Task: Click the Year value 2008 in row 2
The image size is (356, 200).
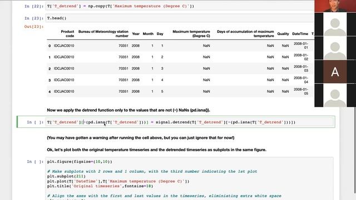Action: point(136,68)
